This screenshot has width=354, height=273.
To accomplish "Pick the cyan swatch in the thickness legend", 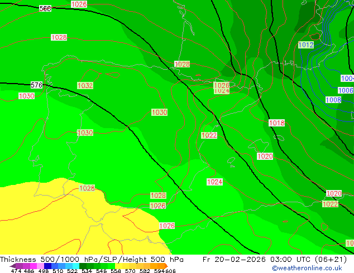I will [76, 266].
